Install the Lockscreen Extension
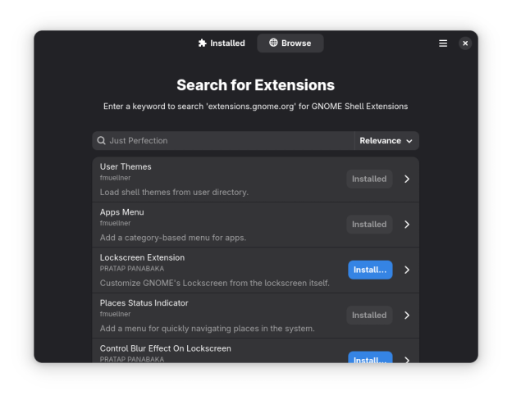Screen dimensions: 512x400 [370, 270]
